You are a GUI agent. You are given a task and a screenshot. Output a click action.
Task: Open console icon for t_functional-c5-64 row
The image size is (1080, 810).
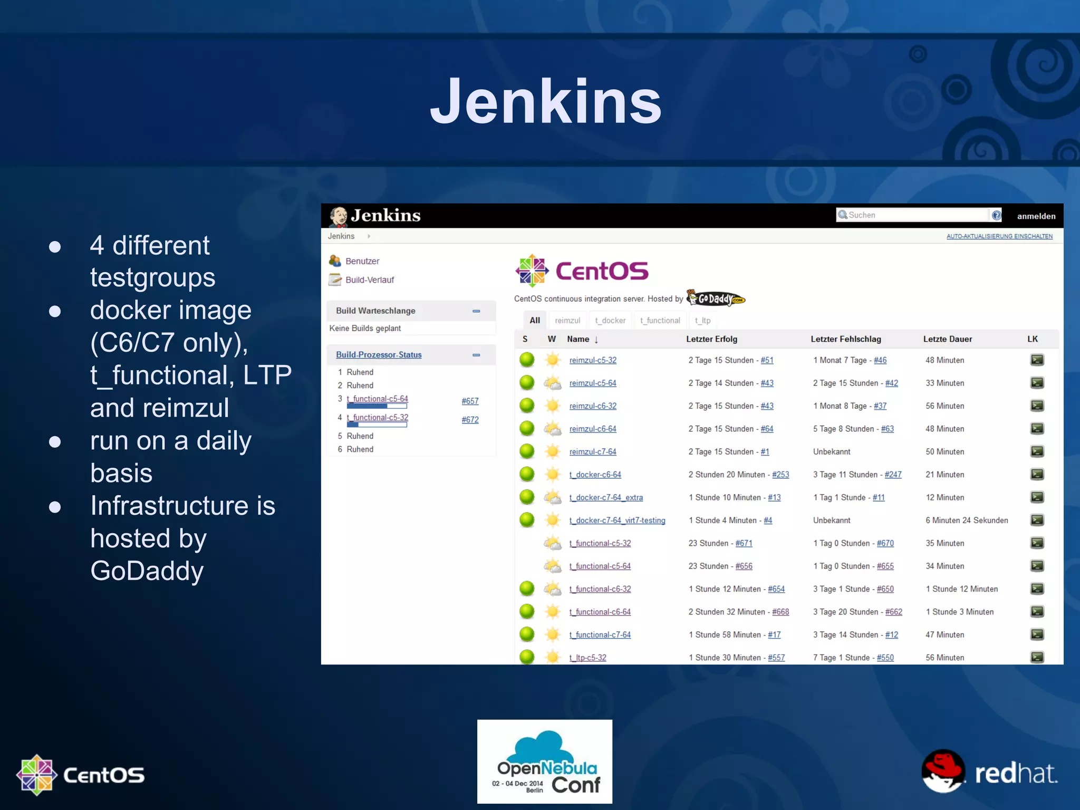pyautogui.click(x=1037, y=566)
